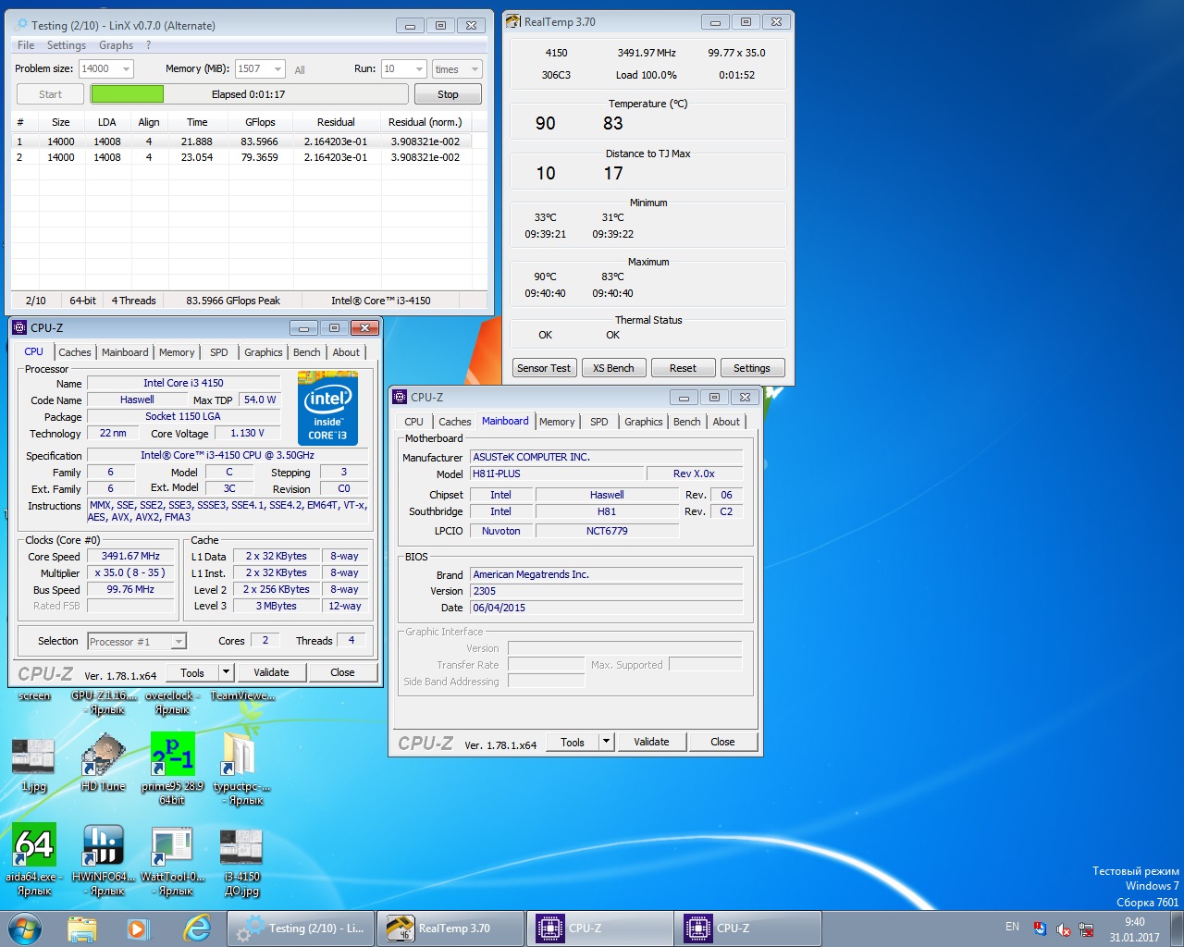The width and height of the screenshot is (1184, 947).
Task: Switch to the Caches tab in CPU-Z
Action: [x=75, y=352]
